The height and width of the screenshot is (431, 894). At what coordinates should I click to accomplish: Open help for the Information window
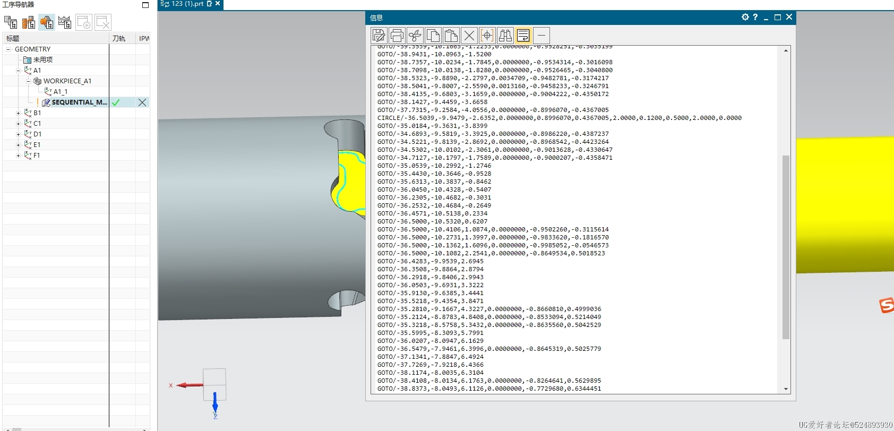tap(755, 17)
